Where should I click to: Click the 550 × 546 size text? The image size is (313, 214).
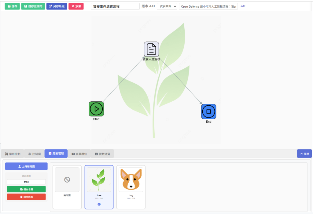99,199
